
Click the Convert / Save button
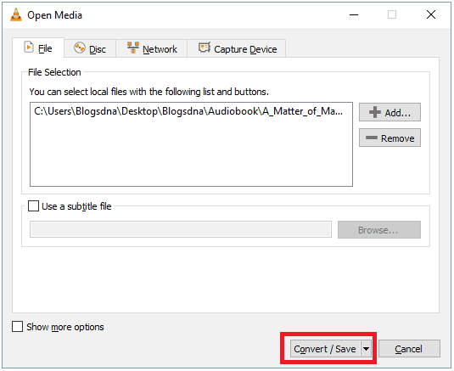tap(326, 348)
